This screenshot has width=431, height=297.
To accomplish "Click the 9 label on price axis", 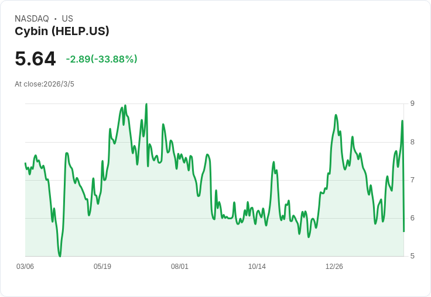I will click(412, 103).
